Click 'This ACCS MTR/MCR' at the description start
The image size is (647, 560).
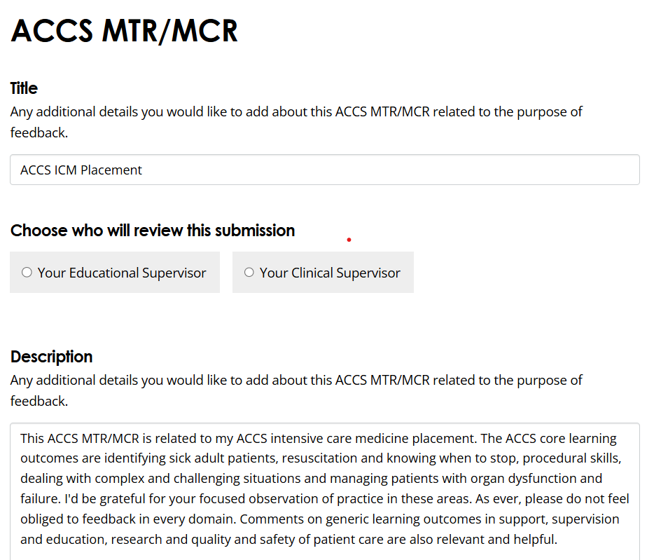coord(80,438)
